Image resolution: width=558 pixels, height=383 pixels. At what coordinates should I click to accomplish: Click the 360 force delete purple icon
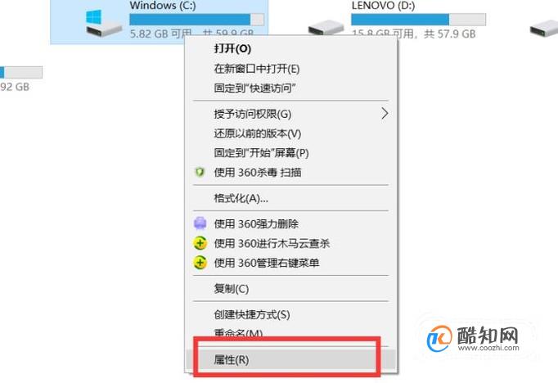200,223
